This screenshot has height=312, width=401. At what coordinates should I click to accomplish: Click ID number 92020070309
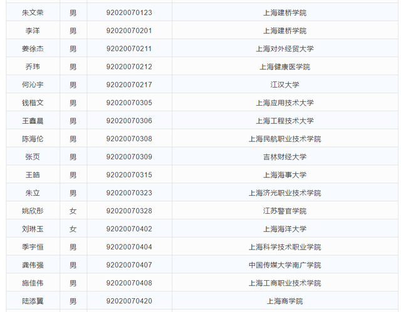point(129,157)
